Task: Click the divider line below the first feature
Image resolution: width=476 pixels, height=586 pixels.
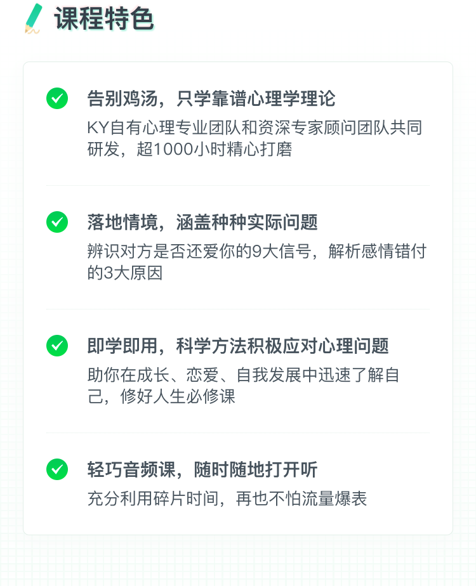Action: pos(238,185)
